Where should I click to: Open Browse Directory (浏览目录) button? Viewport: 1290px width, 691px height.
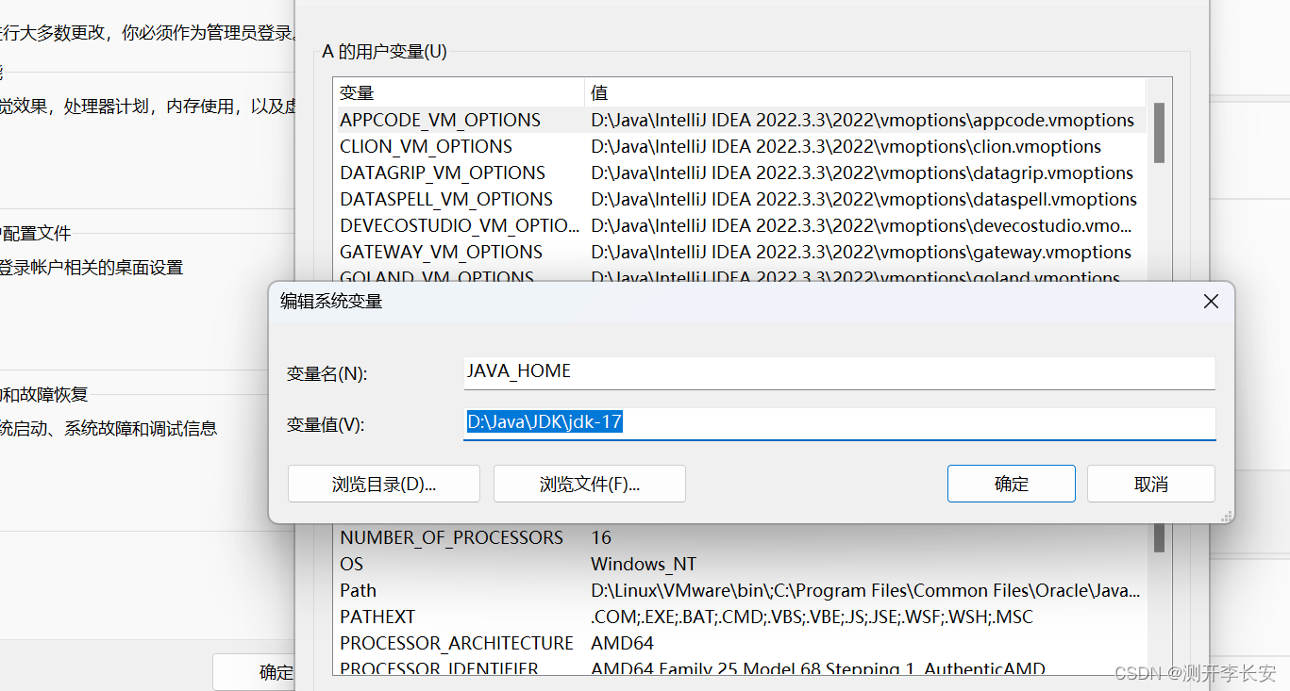pos(384,484)
